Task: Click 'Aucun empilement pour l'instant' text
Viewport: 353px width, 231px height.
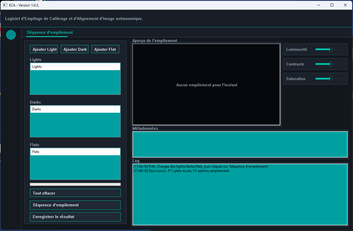Action: 207,85
